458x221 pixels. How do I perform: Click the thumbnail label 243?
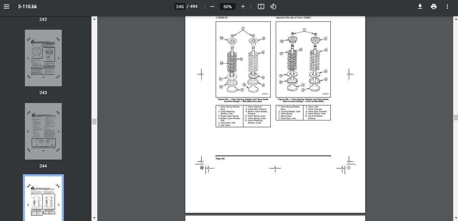tap(43, 92)
